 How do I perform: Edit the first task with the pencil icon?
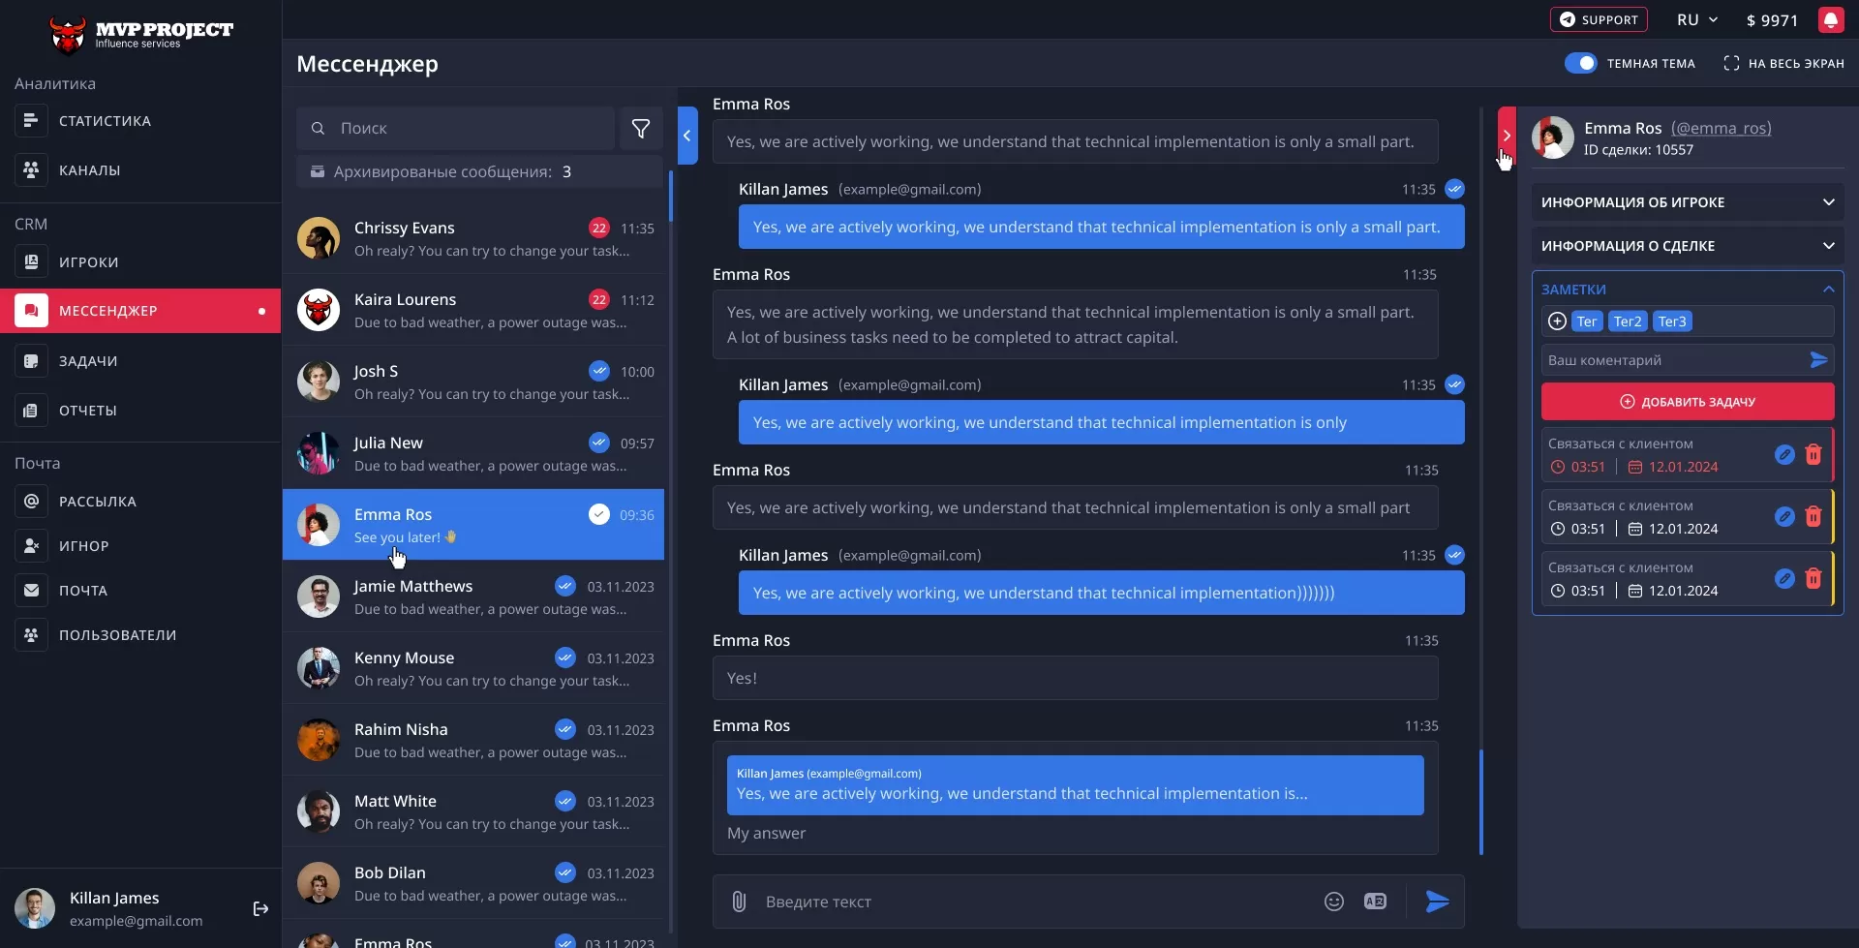(1784, 453)
